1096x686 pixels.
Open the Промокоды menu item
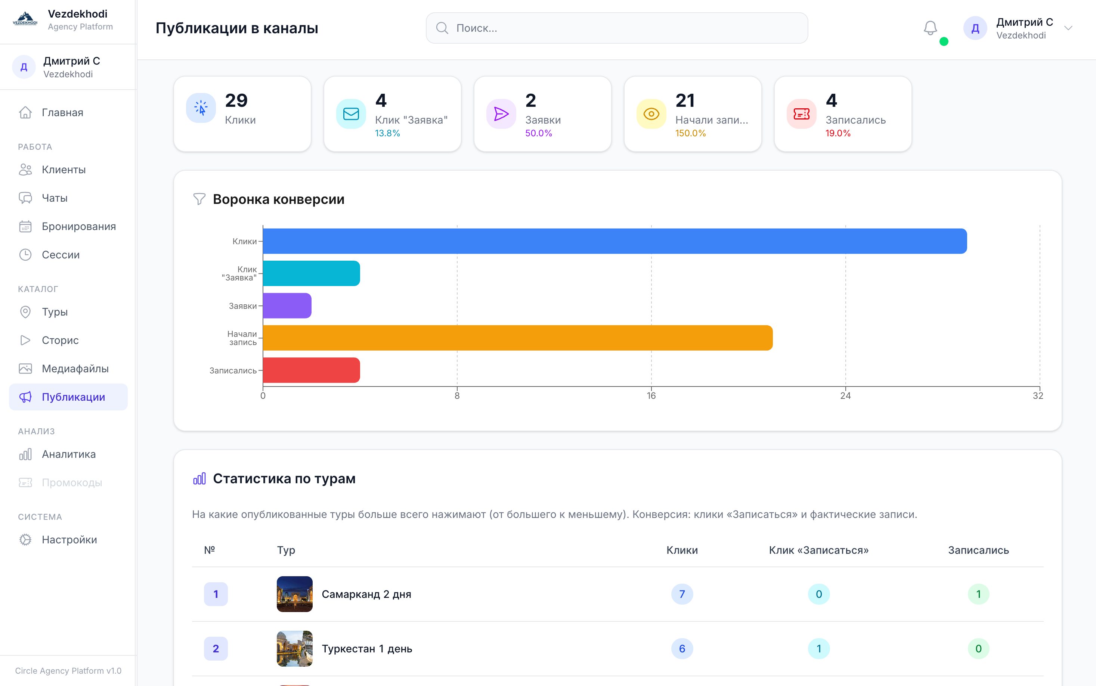(68, 482)
